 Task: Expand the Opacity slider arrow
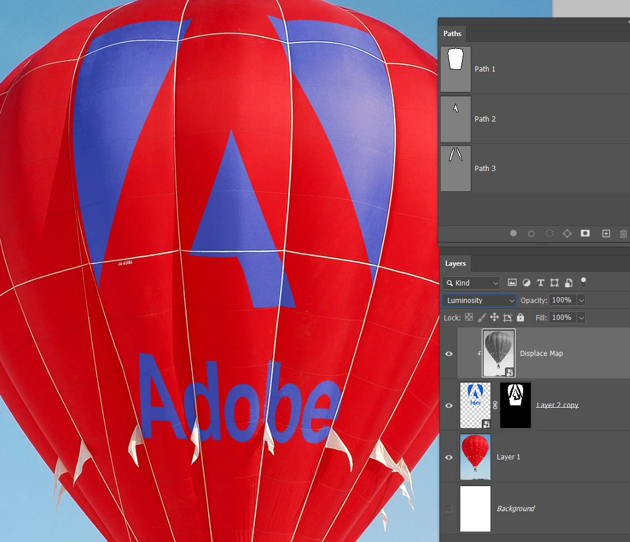581,300
